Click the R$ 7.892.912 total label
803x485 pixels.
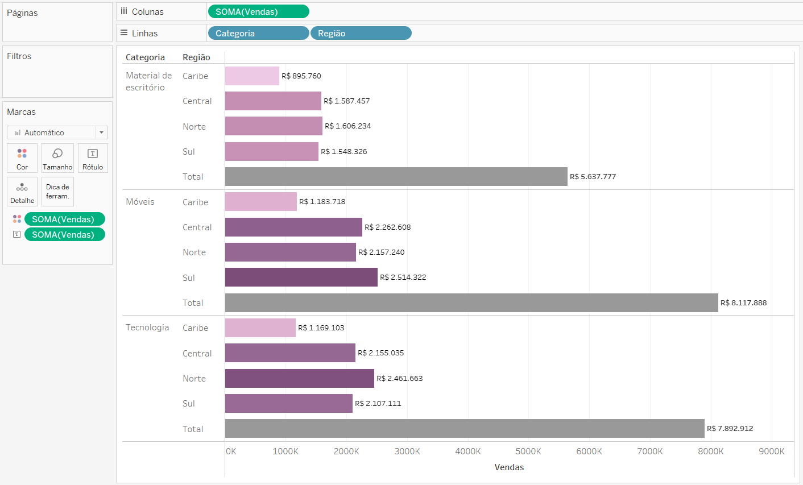point(730,428)
